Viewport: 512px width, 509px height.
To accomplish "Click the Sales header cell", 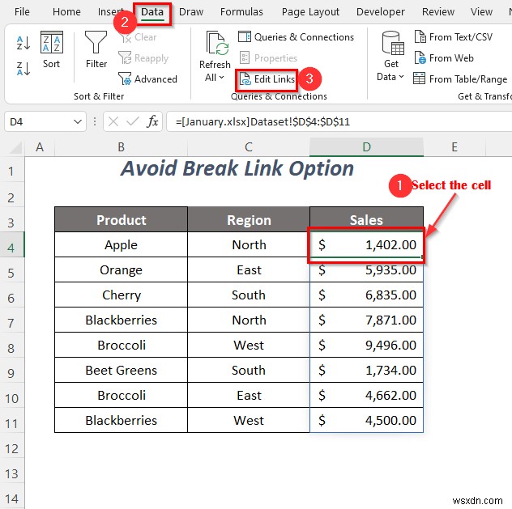I will coord(366,220).
